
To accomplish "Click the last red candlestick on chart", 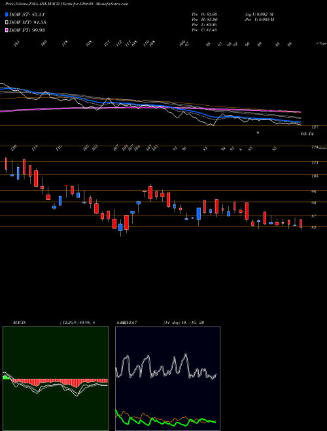I will (x=301, y=223).
